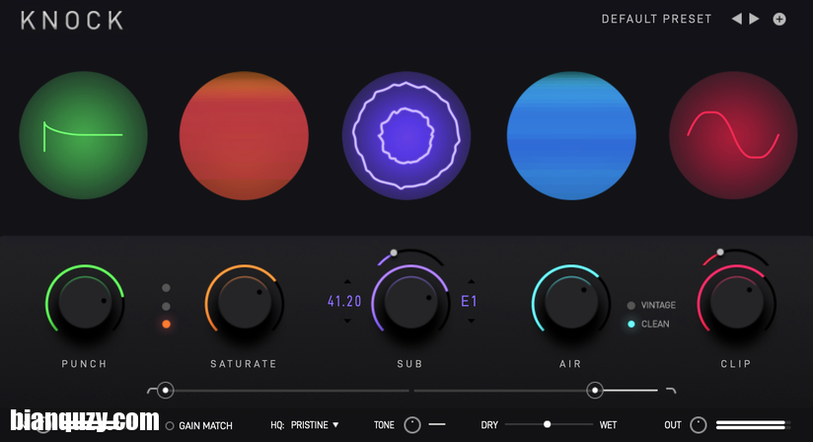Click the tone value line indicator
Image resolution: width=813 pixels, height=442 pixels.
coord(437,424)
